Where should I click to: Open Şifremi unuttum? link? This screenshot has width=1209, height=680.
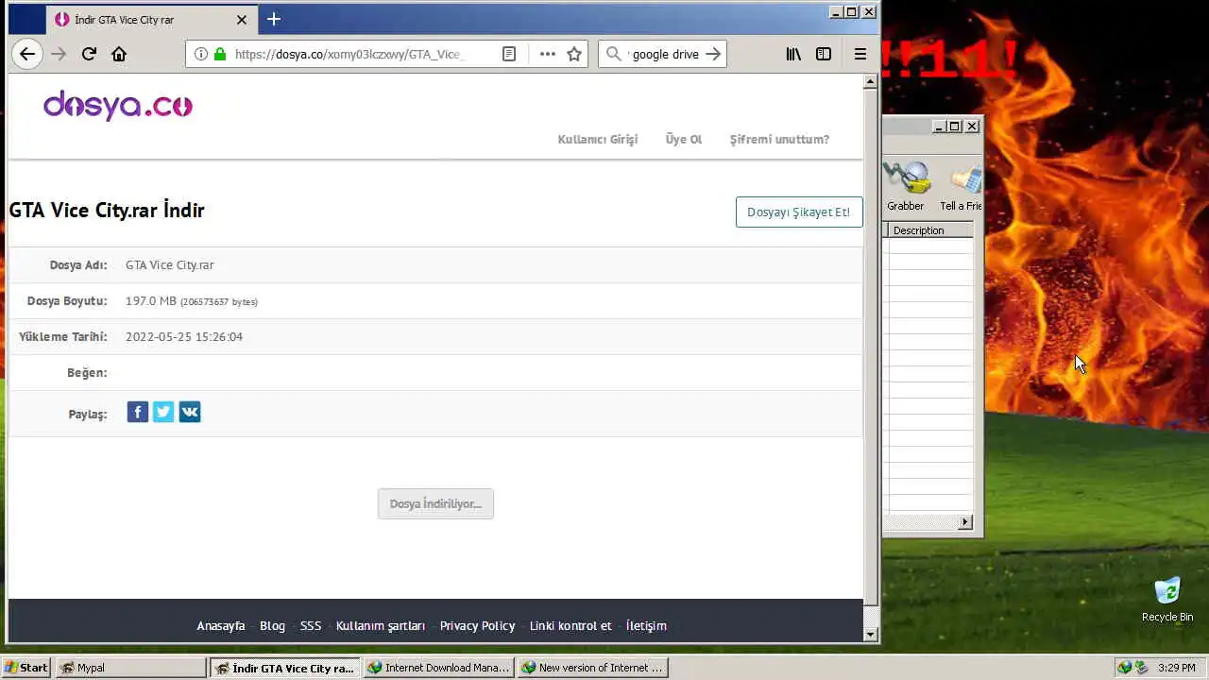(x=779, y=139)
